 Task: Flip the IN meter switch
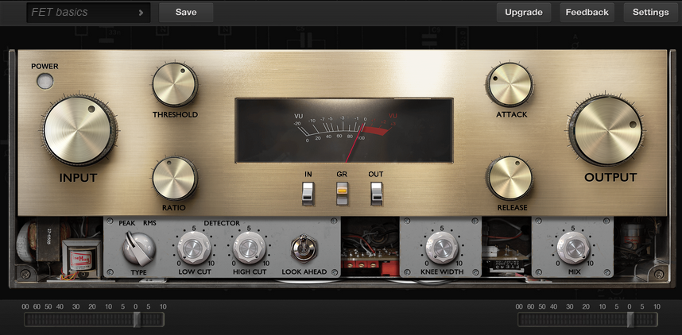coord(308,194)
